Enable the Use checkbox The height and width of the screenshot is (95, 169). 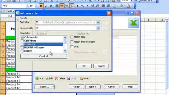click(72, 47)
